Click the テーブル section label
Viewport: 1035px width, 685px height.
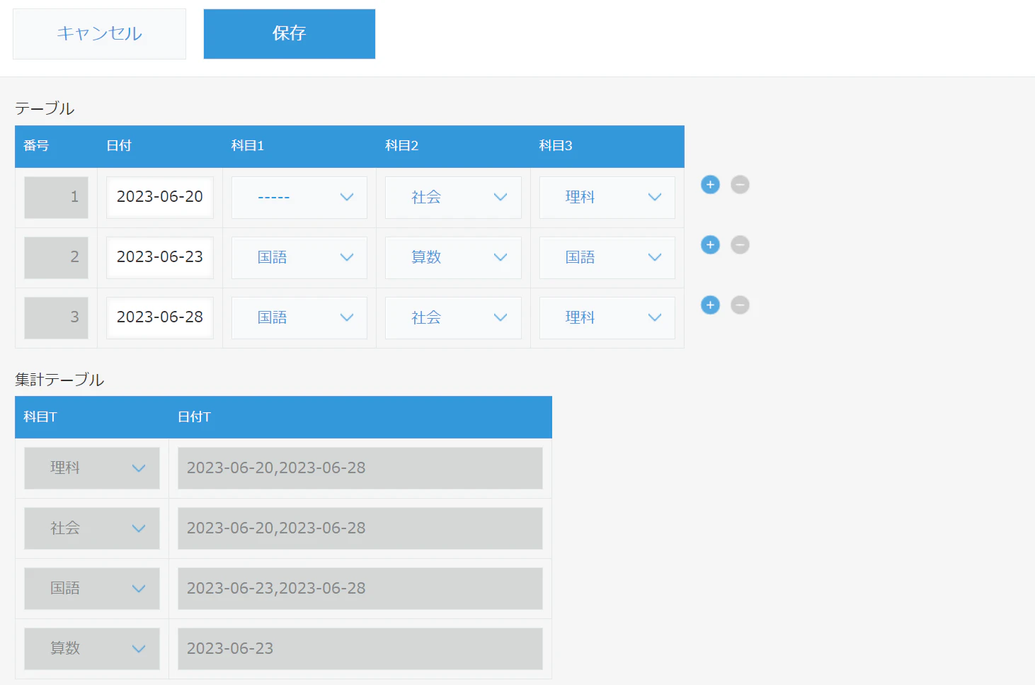(45, 108)
